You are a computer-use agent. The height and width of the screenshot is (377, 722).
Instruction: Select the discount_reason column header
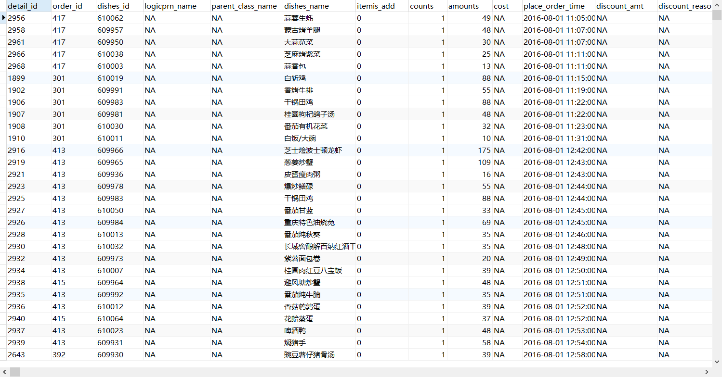coord(684,6)
